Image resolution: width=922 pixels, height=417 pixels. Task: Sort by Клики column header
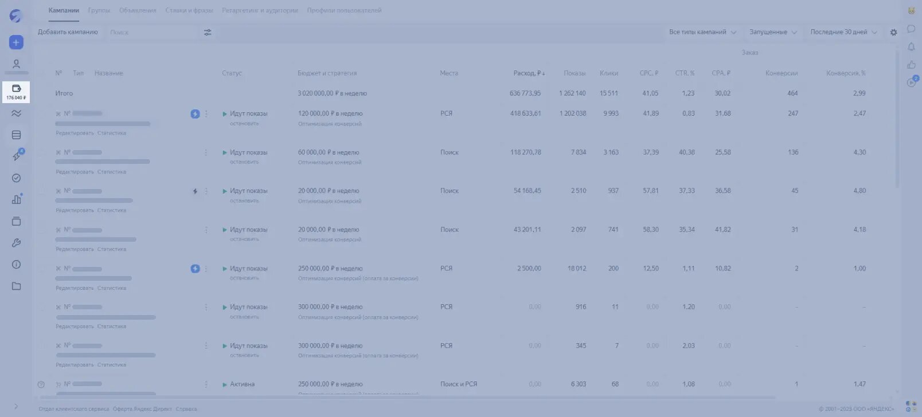609,73
